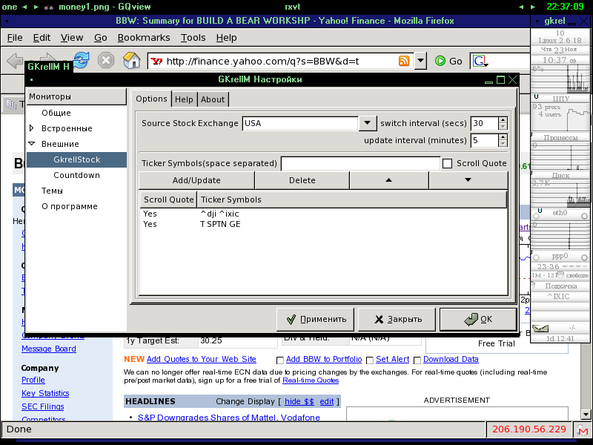Click the hide $$ link in Headlines
This screenshot has width=593, height=445.
299,401
